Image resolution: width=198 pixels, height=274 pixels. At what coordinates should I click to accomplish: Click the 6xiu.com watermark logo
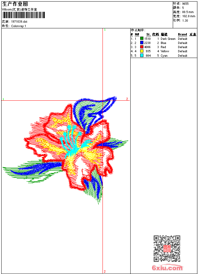[x=167, y=268]
